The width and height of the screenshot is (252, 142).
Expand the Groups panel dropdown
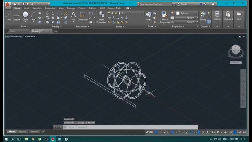pos(205,26)
